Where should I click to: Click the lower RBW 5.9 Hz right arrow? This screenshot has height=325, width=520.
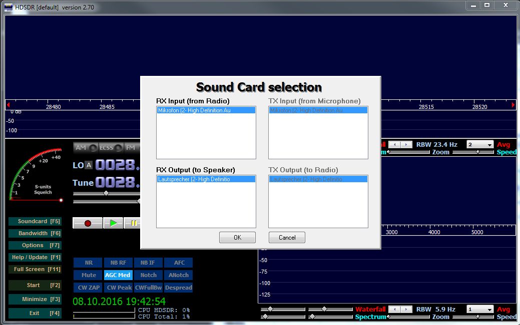point(407,310)
